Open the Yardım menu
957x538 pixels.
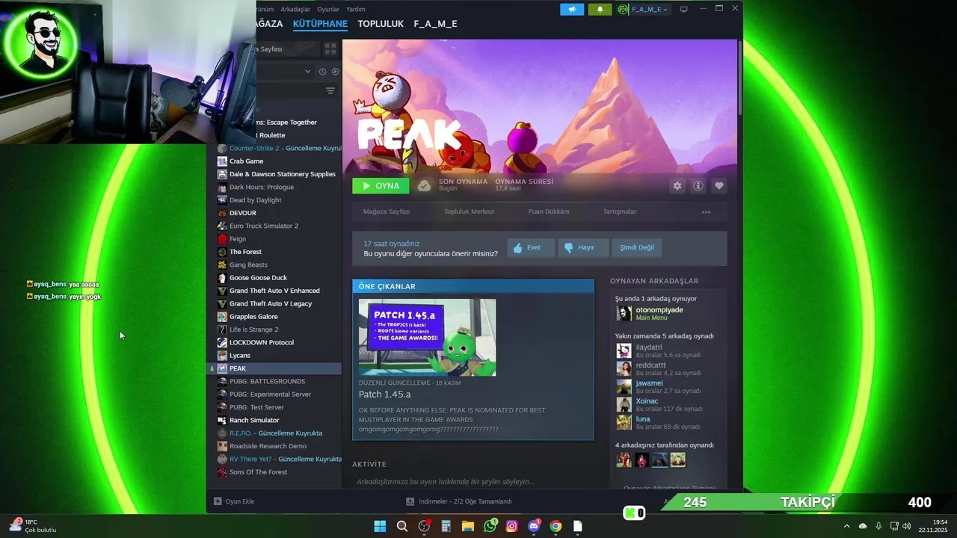click(356, 9)
